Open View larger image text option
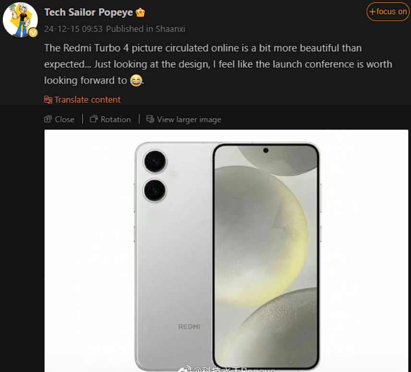The image size is (411, 372). click(x=189, y=120)
